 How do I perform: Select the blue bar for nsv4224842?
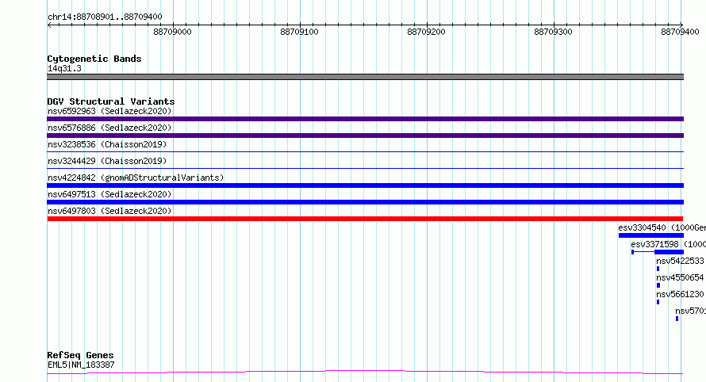[365, 185]
